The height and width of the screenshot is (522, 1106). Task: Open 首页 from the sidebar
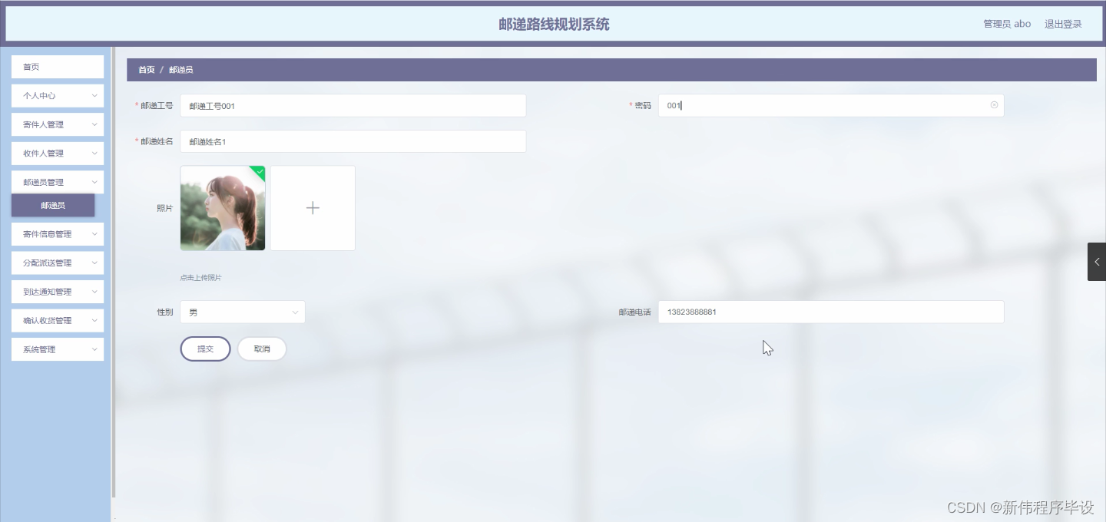pos(57,67)
